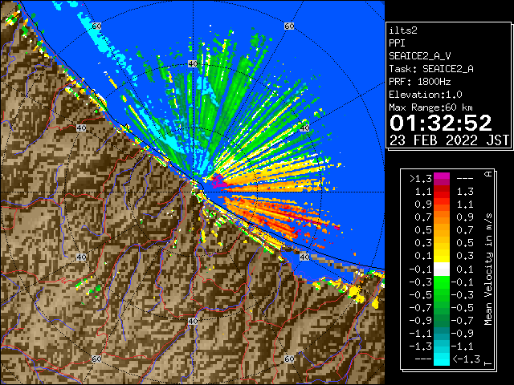
Task: Click the letter "A" atop the legend
Action: 488,174
